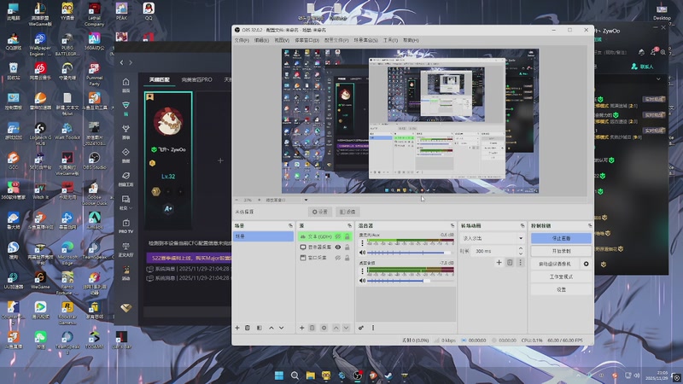Viewport: 683px width, 384px height.
Task: Open source Properties button above the docks
Action: [x=319, y=212]
